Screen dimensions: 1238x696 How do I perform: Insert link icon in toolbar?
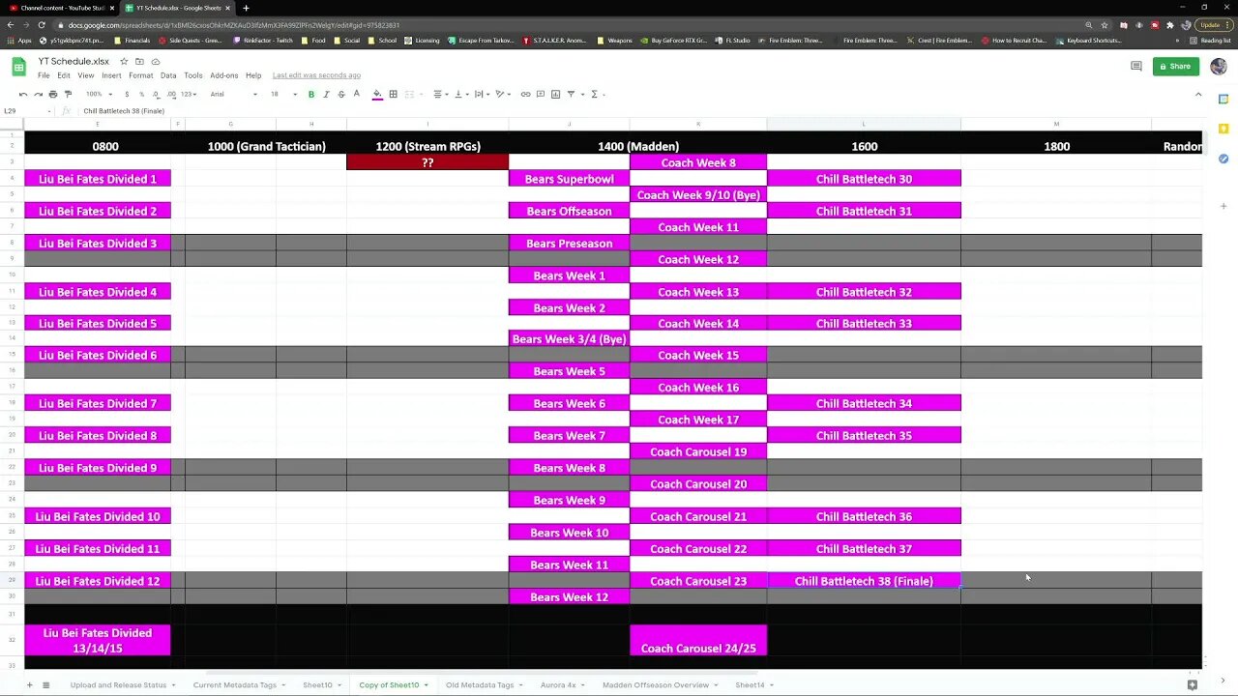[x=525, y=94]
